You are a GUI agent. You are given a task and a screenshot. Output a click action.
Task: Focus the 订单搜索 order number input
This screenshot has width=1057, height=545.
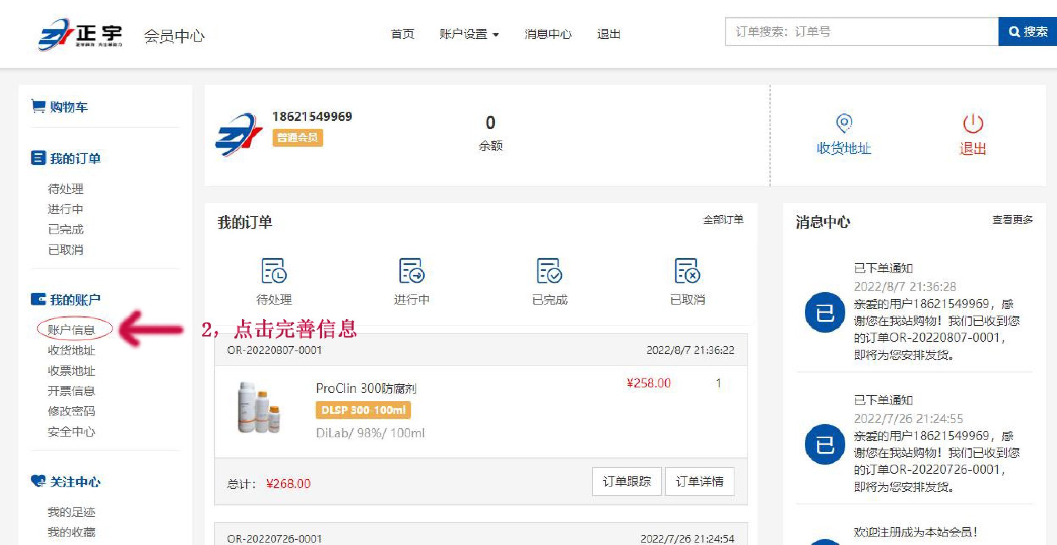(862, 32)
